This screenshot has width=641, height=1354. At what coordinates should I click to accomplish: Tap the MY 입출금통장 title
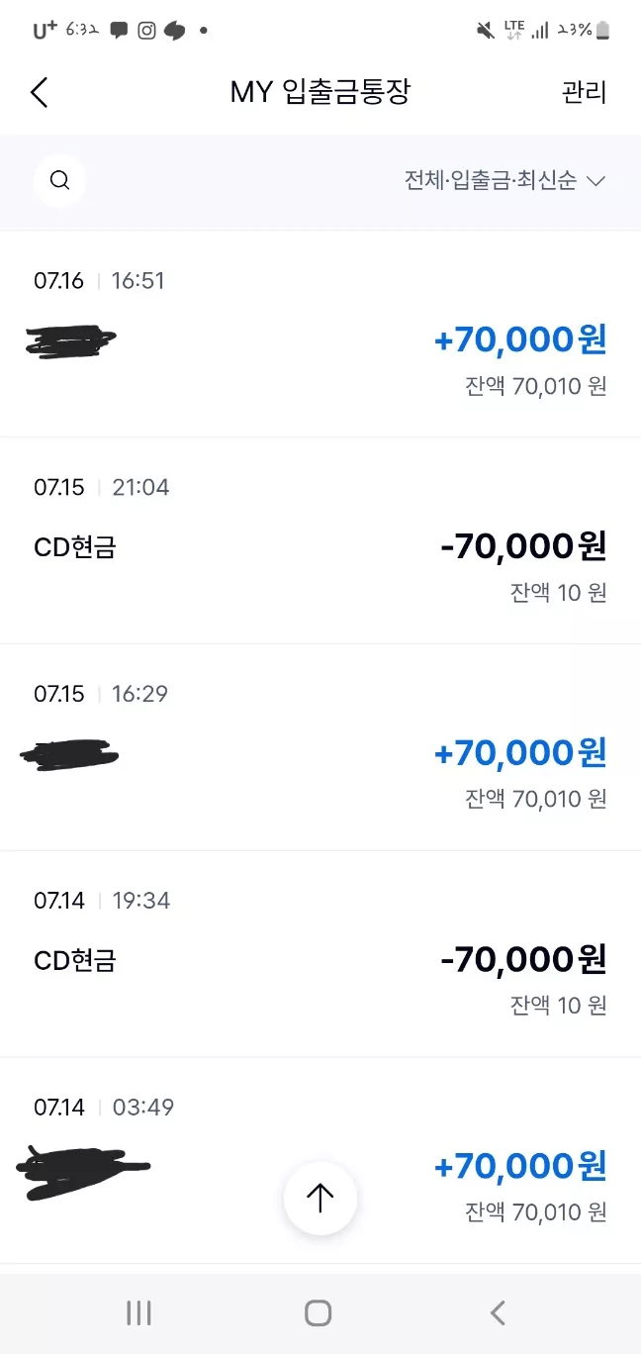[x=320, y=92]
